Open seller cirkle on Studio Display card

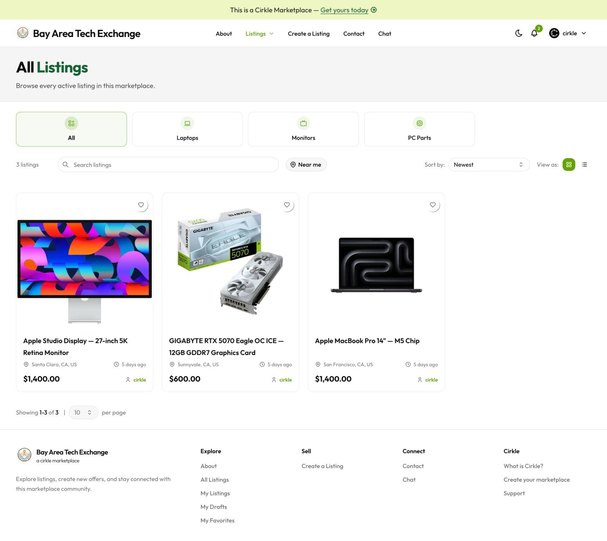point(140,380)
